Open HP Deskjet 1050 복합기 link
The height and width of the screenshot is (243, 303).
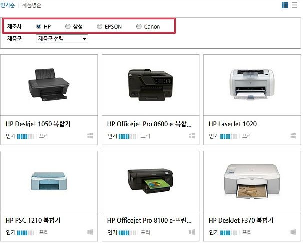pyautogui.click(x=38, y=124)
